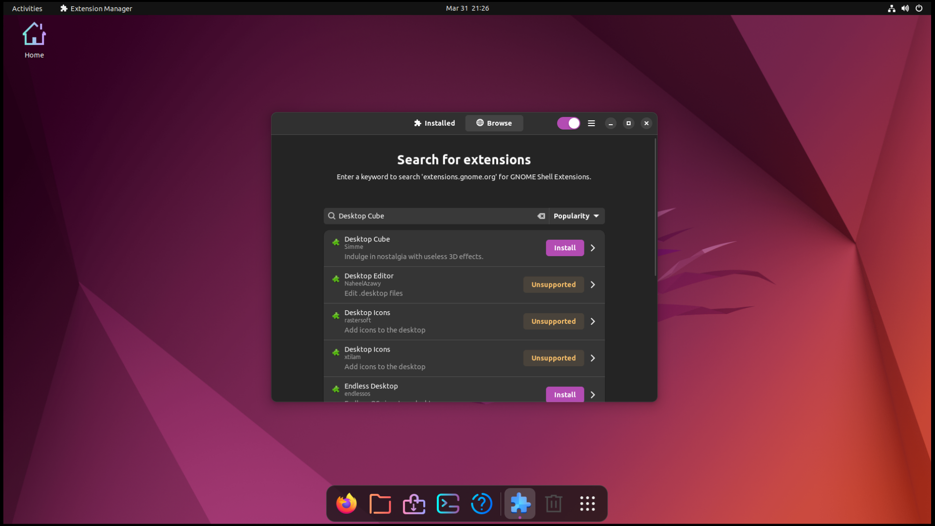Focus the extension search field

pos(436,216)
